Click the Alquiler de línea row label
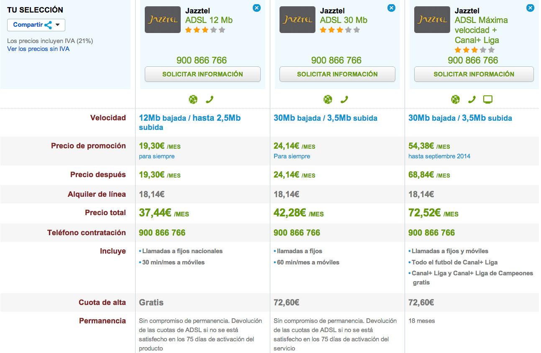541x353 pixels. pos(97,194)
